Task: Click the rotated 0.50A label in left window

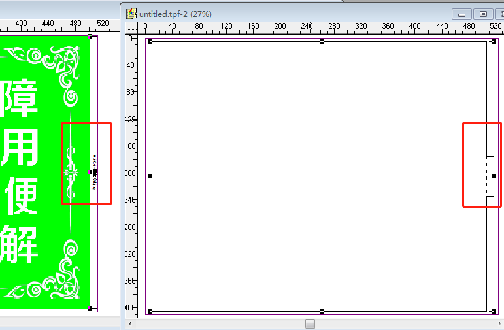Action: coord(95,161)
